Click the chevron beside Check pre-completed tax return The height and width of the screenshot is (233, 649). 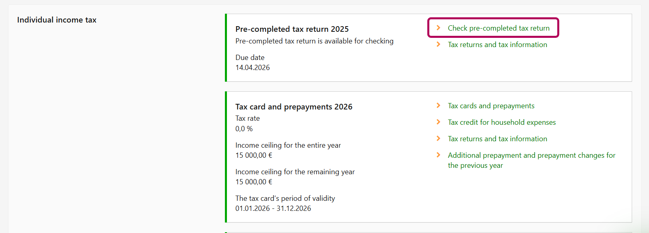pyautogui.click(x=439, y=28)
